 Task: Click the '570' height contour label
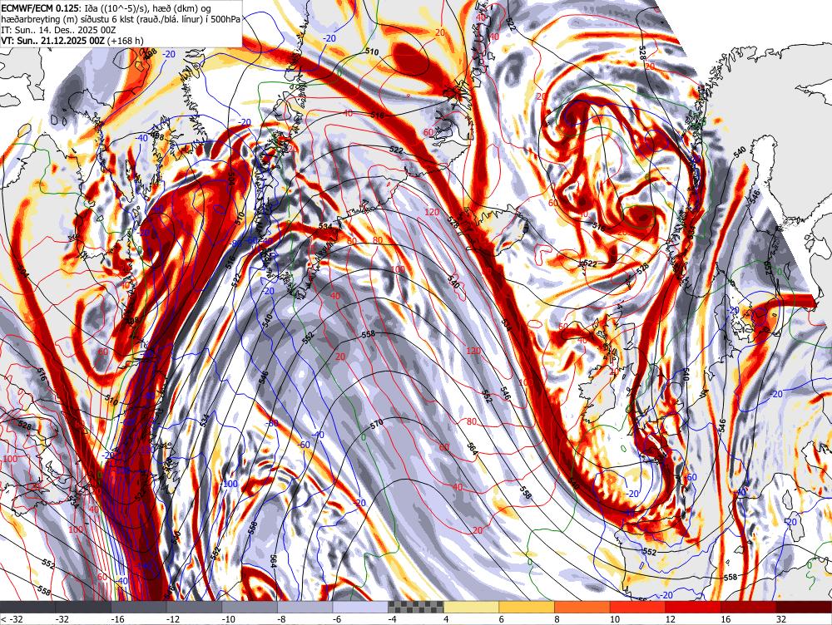pos(376,423)
